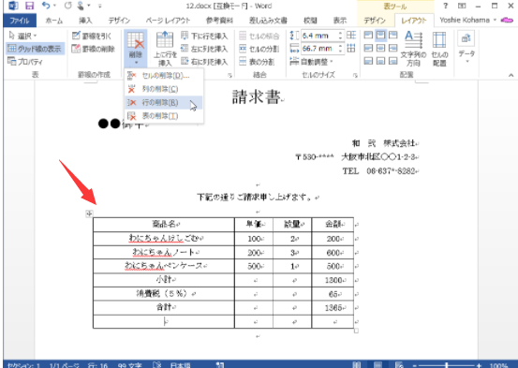The width and height of the screenshot is (518, 368).
Task: Click 下に行を挿入 button
Action: [205, 36]
